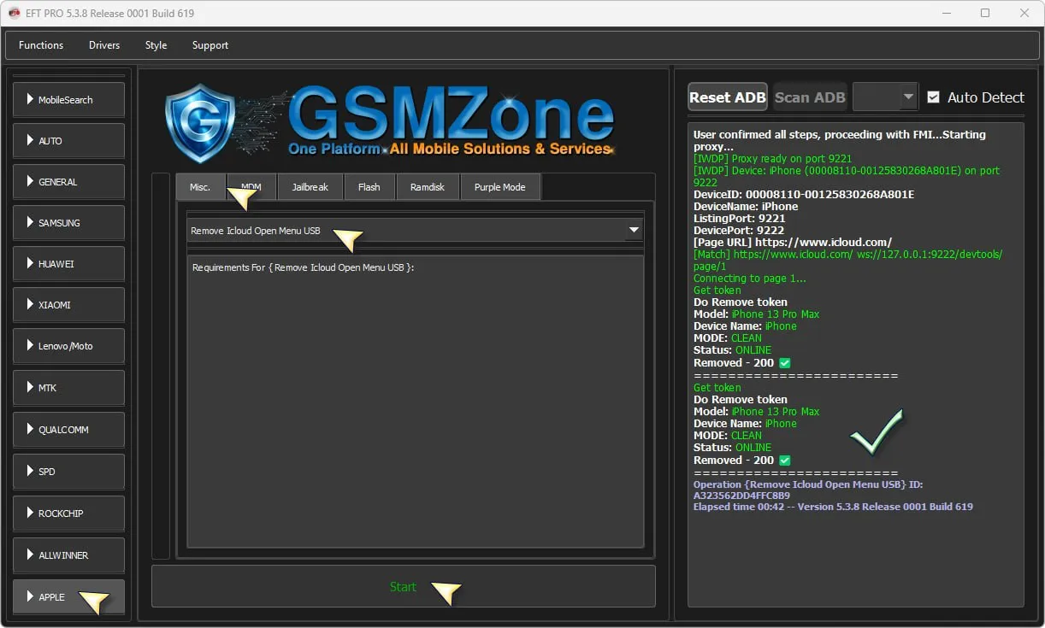Switch to the Ramdisk tab
This screenshot has height=628, width=1045.
(x=428, y=187)
